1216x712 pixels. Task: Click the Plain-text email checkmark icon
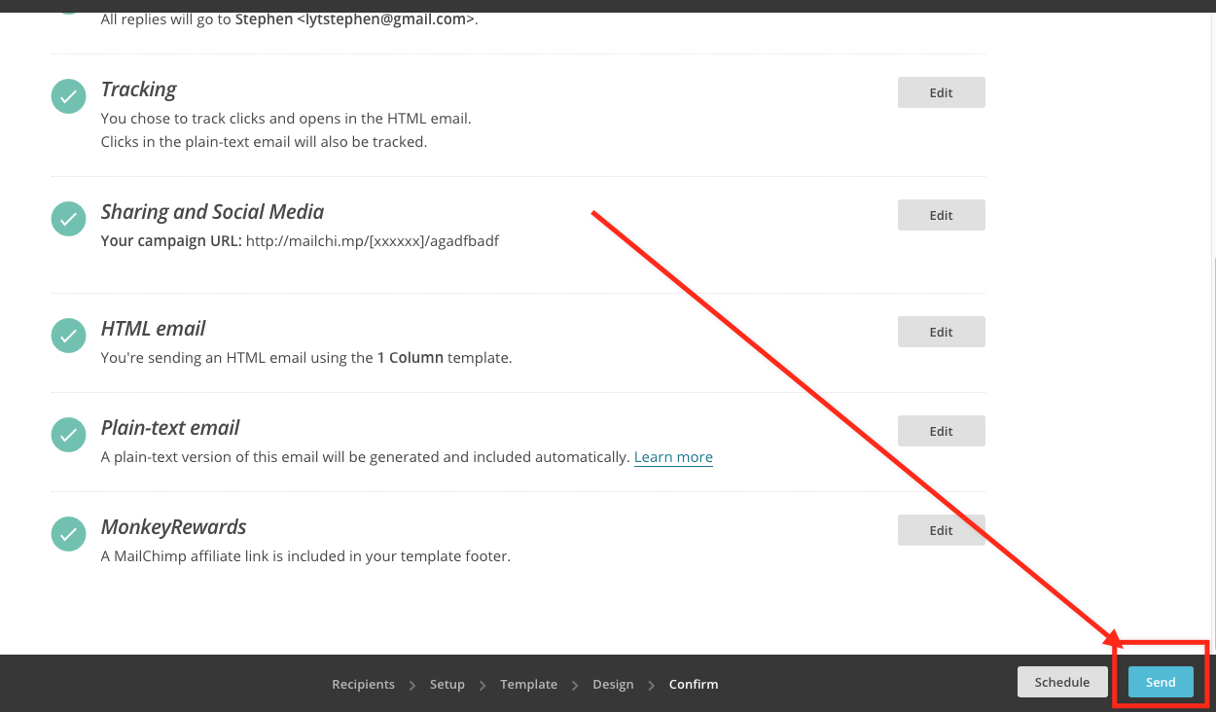click(x=68, y=435)
